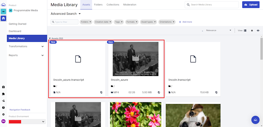Click the Search Media Library field
Image resolution: width=263 pixels, height=127 pixels.
212,5
